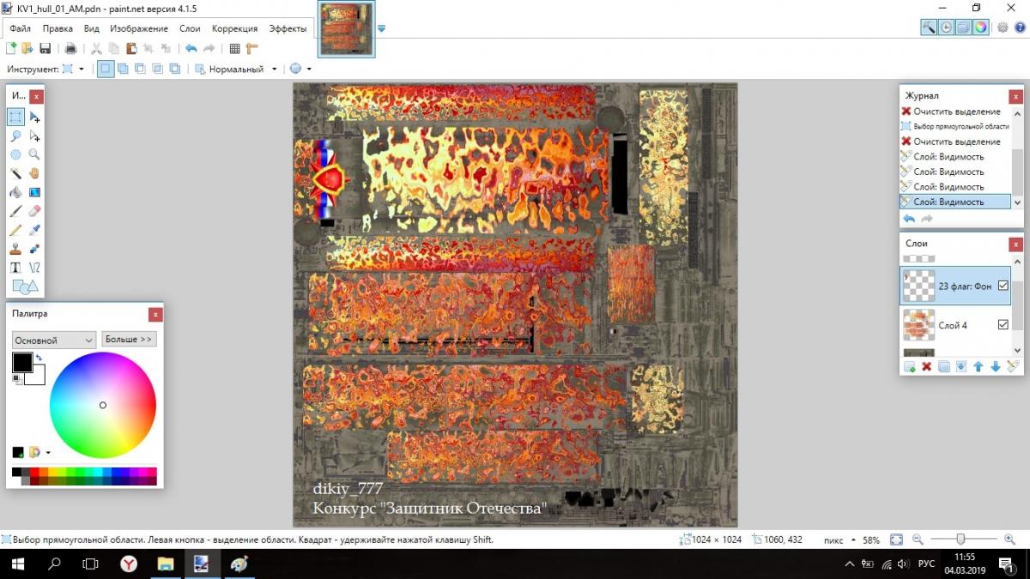The width and height of the screenshot is (1030, 579).
Task: Open the Основной color dropdown in Палитра
Action: tap(53, 340)
